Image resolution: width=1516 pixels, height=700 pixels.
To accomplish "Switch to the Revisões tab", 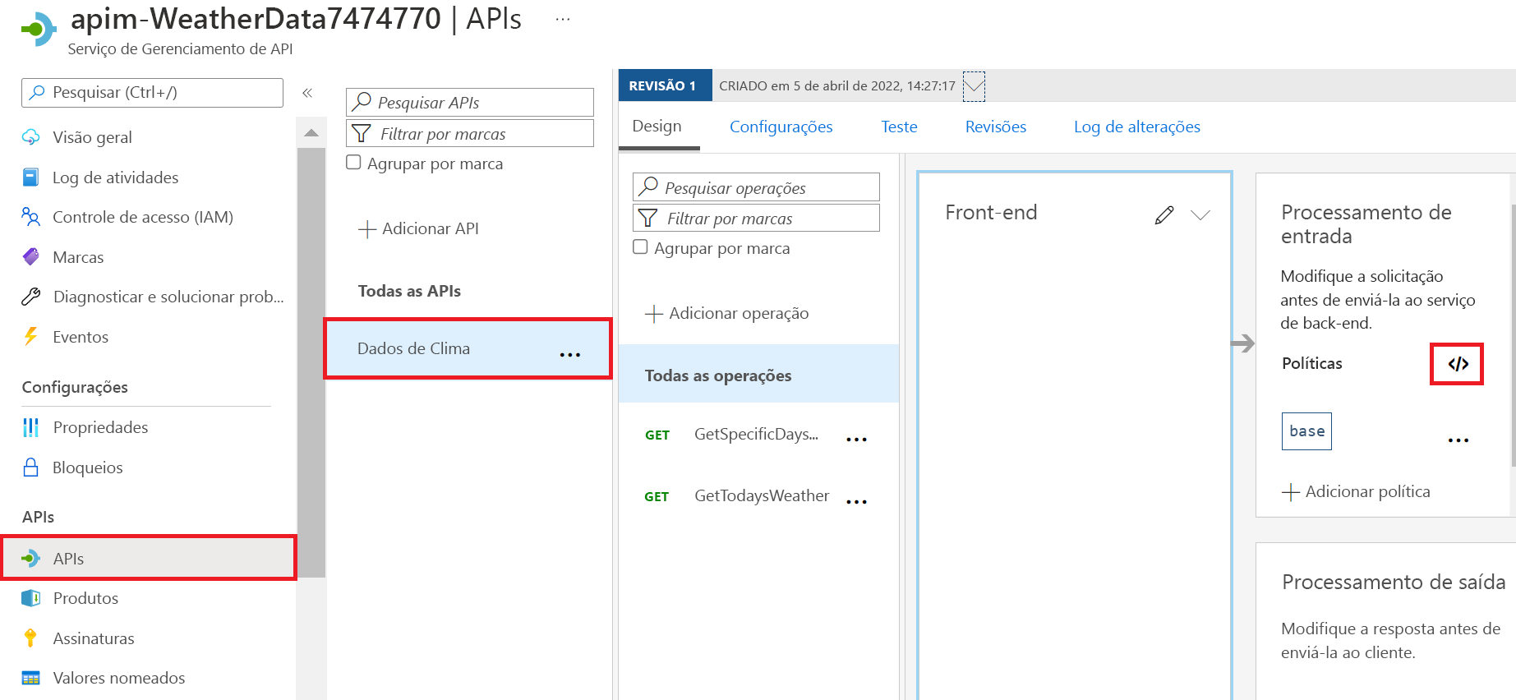I will pos(995,127).
